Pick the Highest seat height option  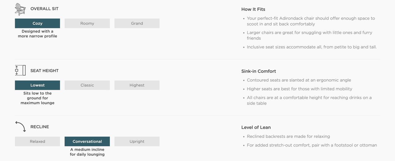click(x=137, y=85)
